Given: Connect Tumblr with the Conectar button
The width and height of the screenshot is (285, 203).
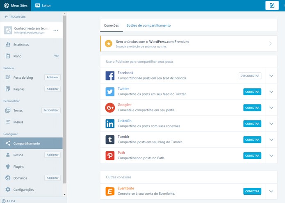Looking at the screenshot, I should tap(252, 140).
